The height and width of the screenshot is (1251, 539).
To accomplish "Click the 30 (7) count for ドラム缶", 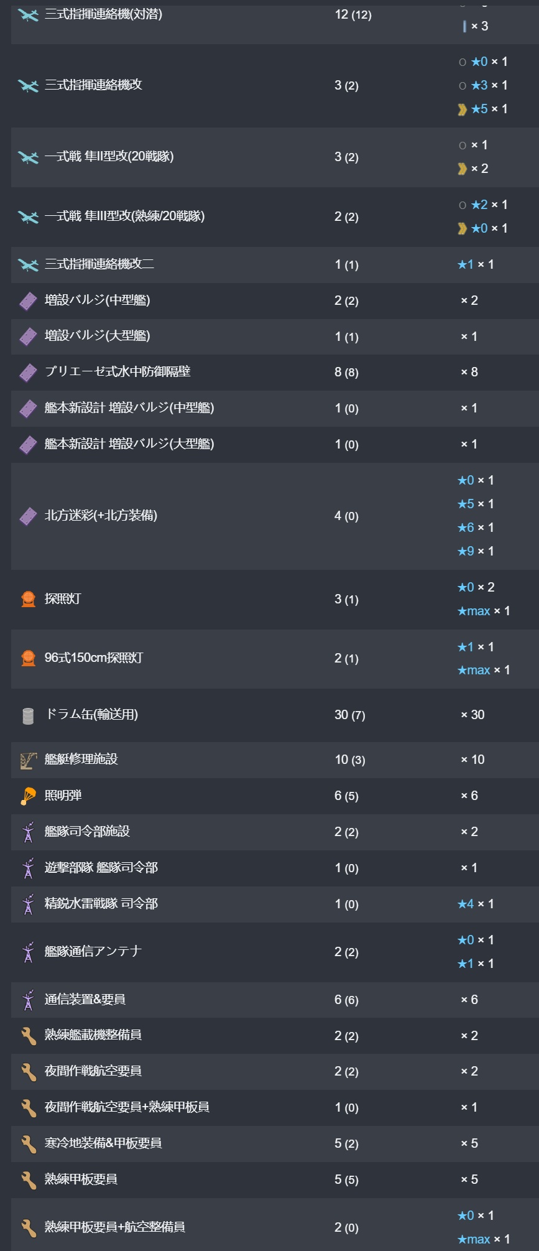I will click(x=350, y=715).
